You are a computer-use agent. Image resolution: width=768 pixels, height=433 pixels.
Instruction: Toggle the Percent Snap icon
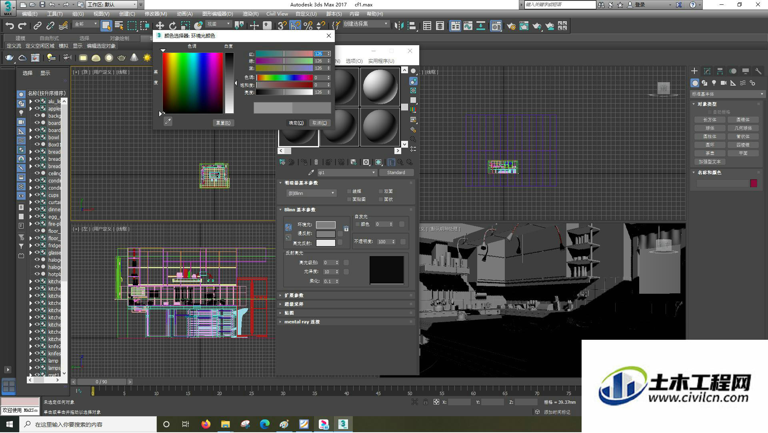pyautogui.click(x=308, y=26)
